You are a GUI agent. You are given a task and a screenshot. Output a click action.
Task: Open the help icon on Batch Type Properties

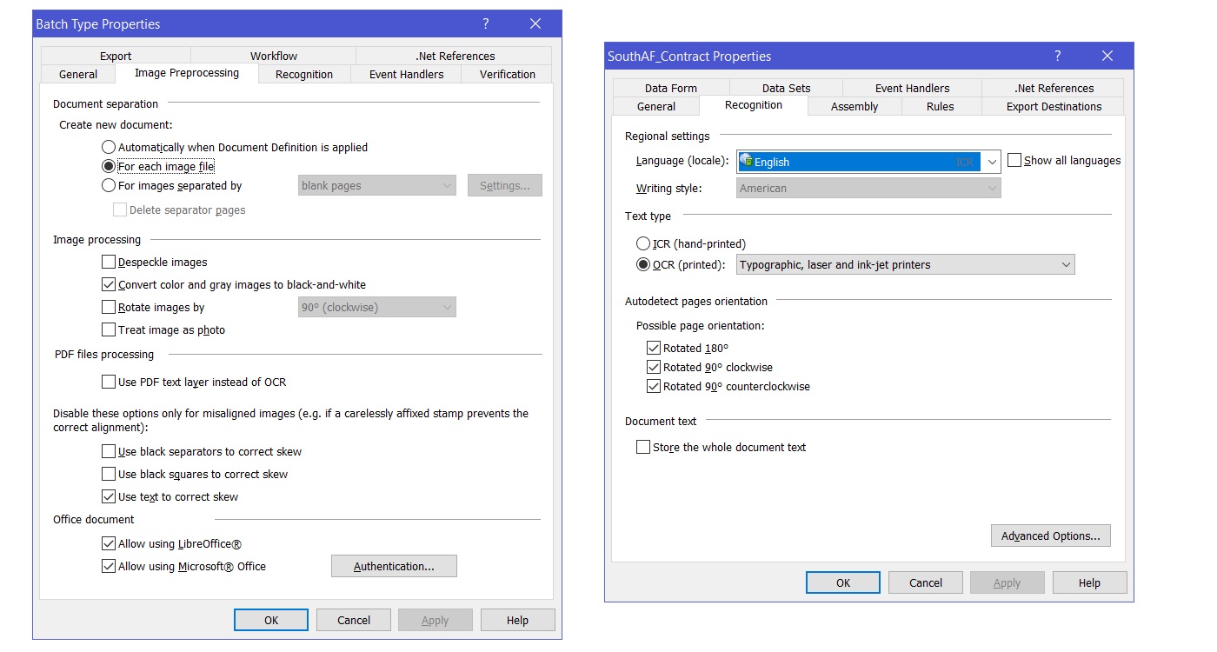pos(486,23)
